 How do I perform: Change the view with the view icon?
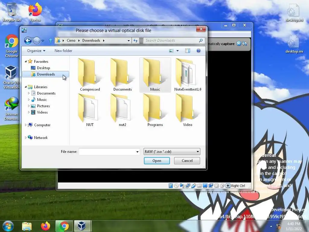click(x=171, y=51)
